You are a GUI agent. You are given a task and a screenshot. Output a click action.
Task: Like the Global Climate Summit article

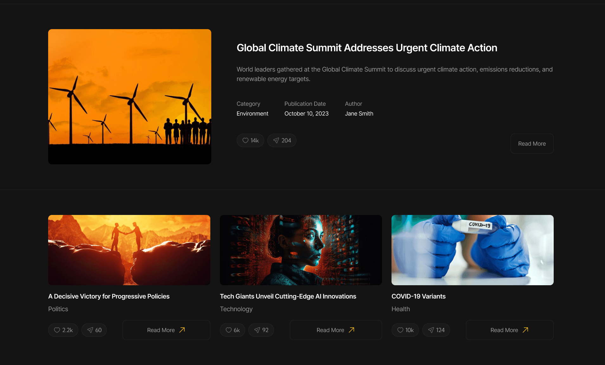[x=250, y=140]
